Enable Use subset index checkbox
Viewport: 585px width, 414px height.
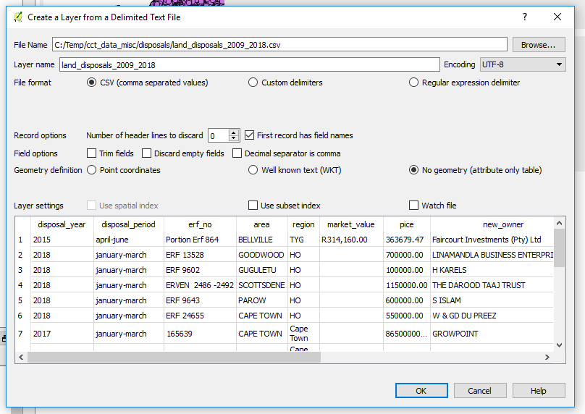pos(253,206)
